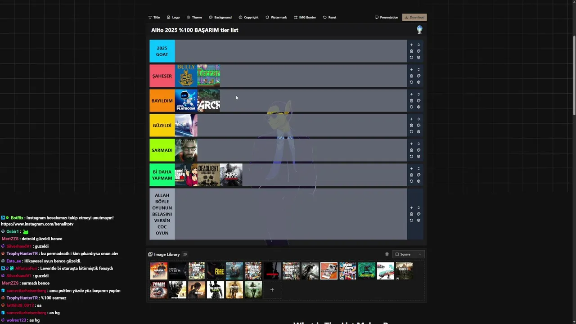Delete the Bİ DAHA YAPMAM row with trash icon
The image size is (576, 324).
point(411,175)
